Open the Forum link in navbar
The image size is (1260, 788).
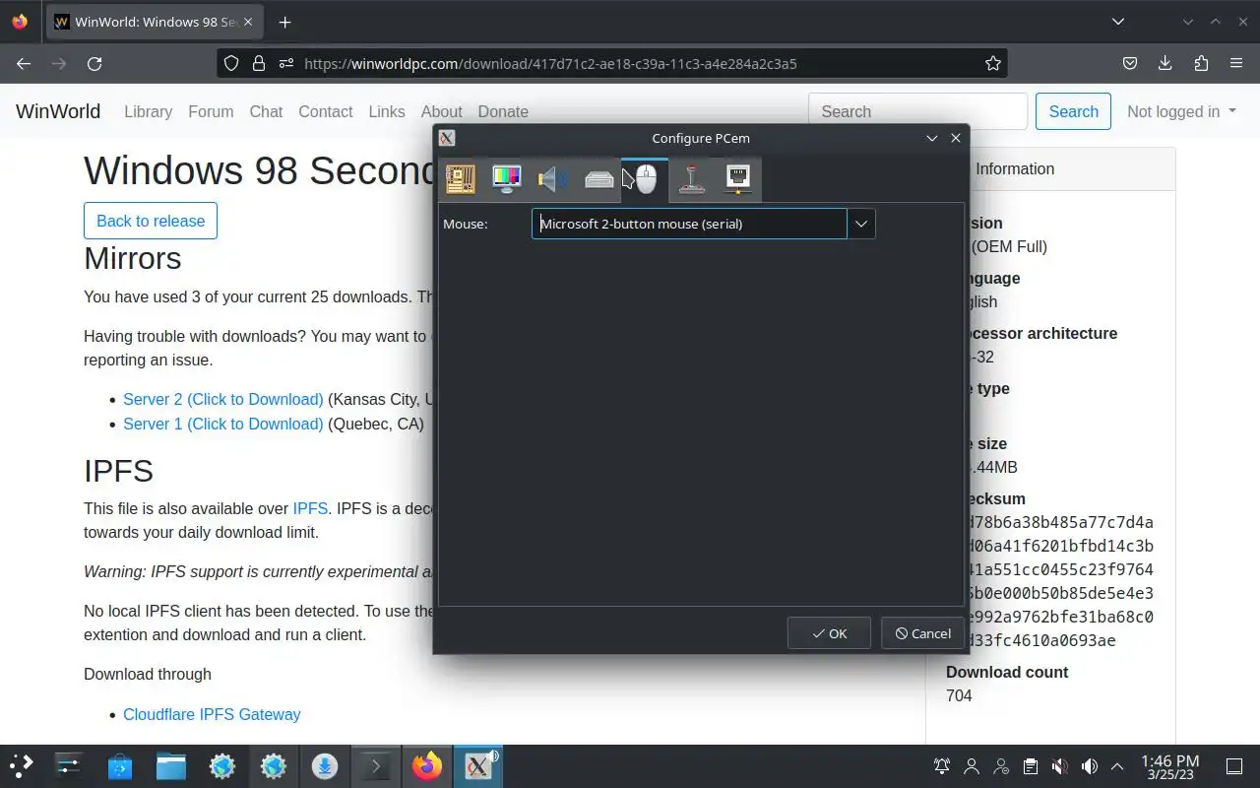(211, 111)
